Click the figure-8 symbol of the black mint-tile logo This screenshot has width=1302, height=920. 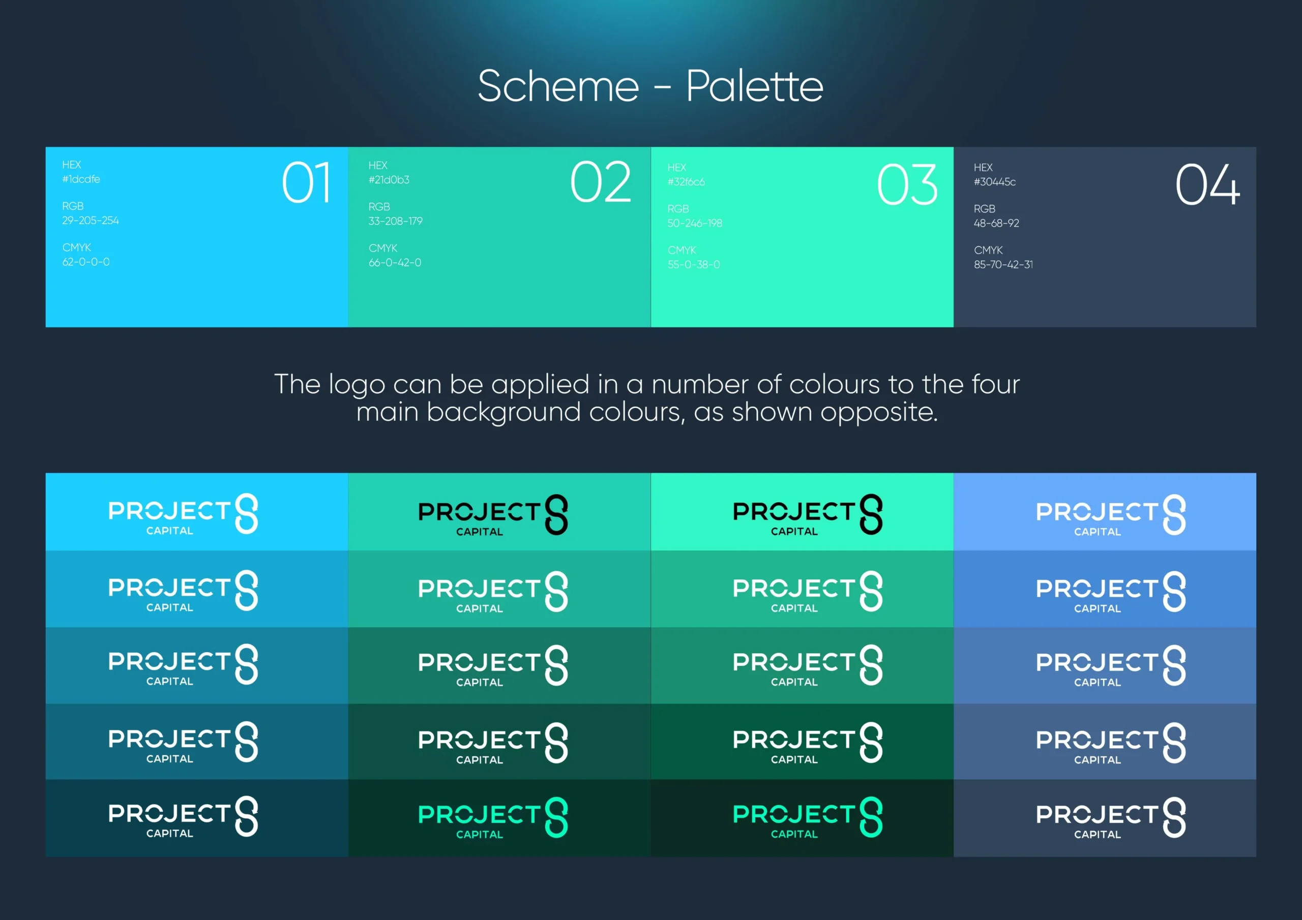tap(871, 514)
